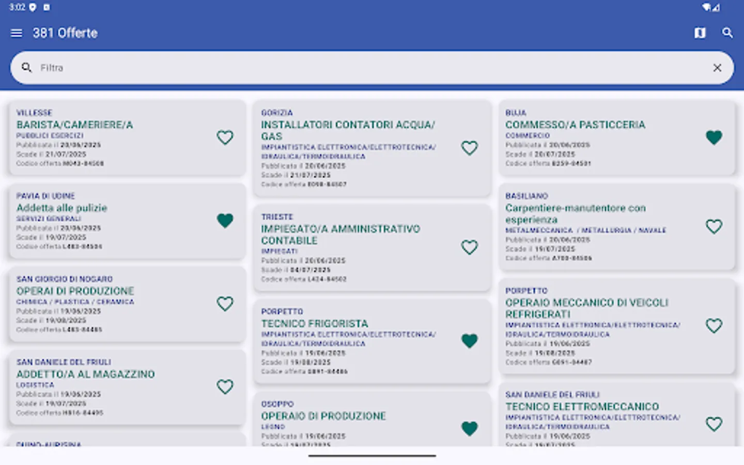Unfavorite the COMMESSO/A PASTICCERIA offer
Viewport: 744px width, 465px height.
pyautogui.click(x=714, y=137)
